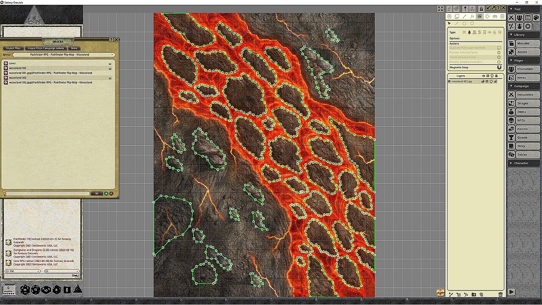Open the layers stack tab
The width and height of the screenshot is (542, 305).
[457, 16]
